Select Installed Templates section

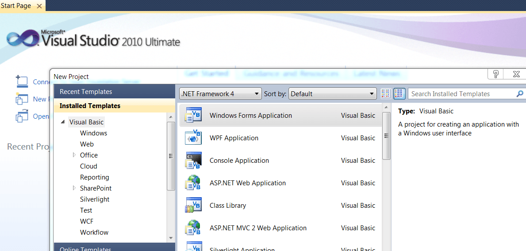point(115,106)
